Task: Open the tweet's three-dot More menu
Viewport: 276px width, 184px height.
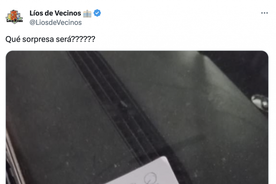Action: click(264, 13)
